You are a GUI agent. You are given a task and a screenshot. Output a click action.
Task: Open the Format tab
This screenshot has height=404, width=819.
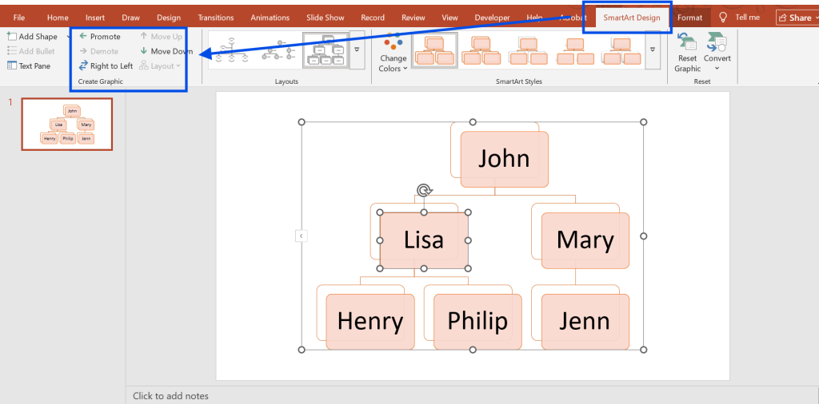tap(689, 18)
